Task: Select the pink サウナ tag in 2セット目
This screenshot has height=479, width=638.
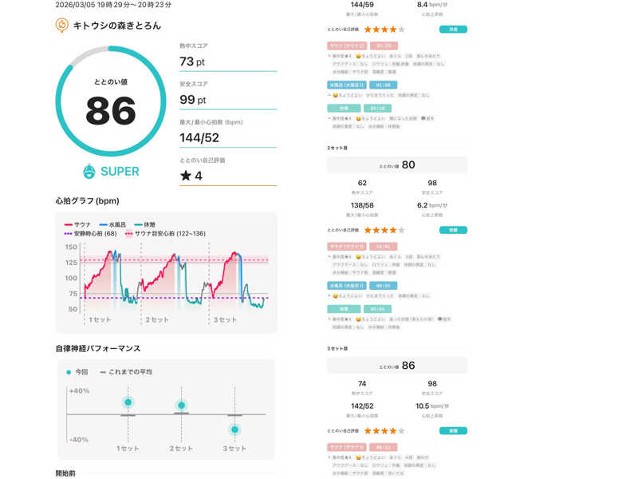Action: [347, 247]
